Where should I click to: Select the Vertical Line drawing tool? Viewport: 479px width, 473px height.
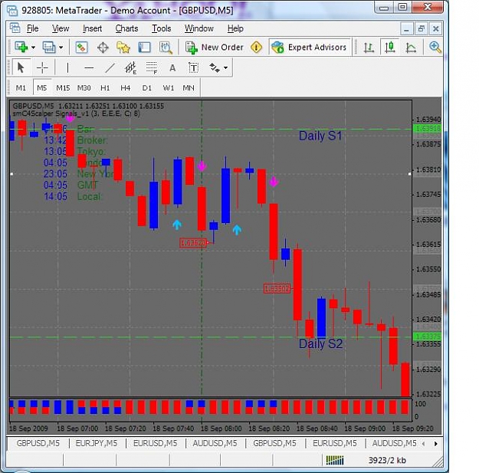tap(67, 67)
